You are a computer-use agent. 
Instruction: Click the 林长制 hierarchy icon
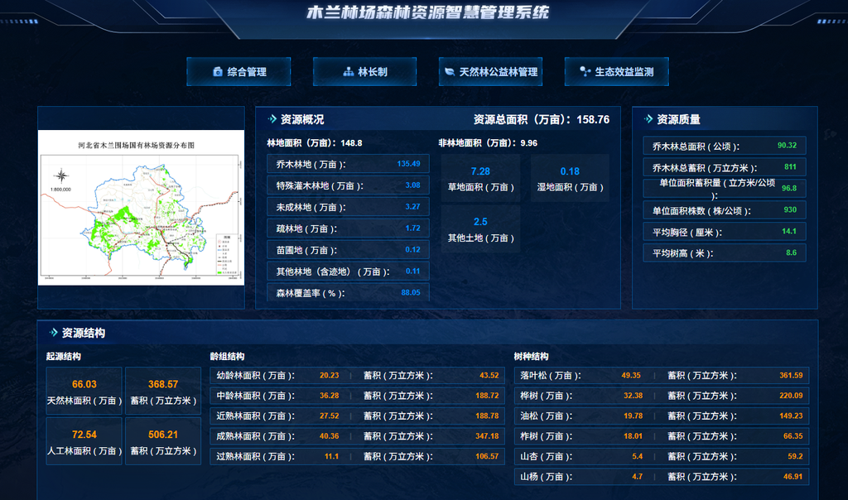pos(349,72)
